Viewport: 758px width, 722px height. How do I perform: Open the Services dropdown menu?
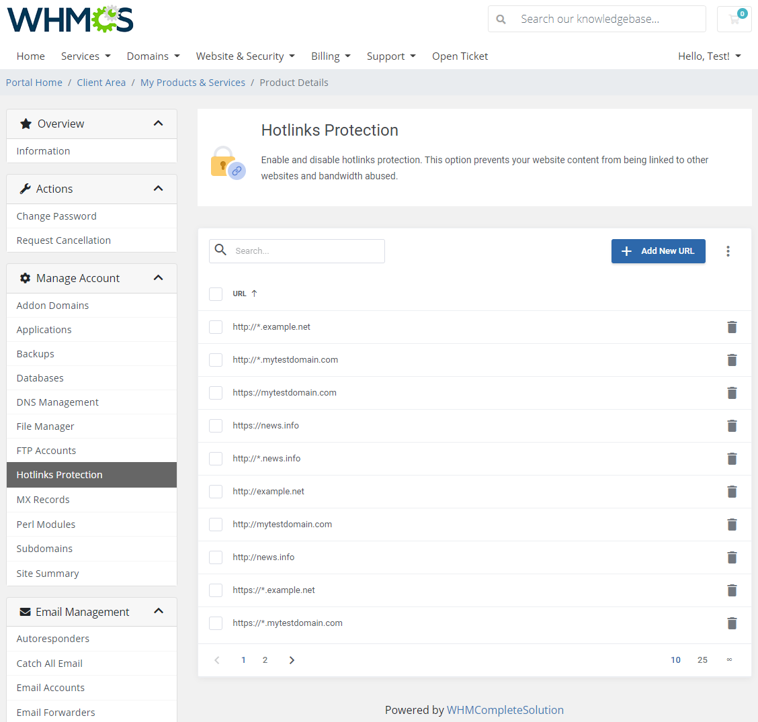[85, 56]
